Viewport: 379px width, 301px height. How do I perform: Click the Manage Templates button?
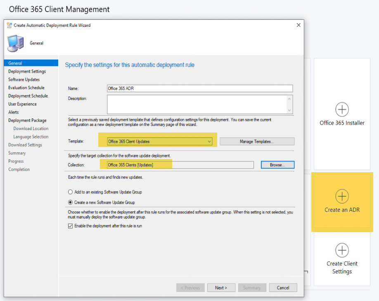(x=257, y=142)
